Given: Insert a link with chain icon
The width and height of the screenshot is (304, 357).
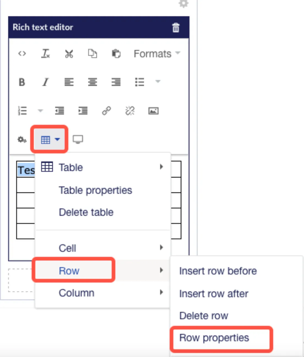Looking at the screenshot, I should pos(106,111).
